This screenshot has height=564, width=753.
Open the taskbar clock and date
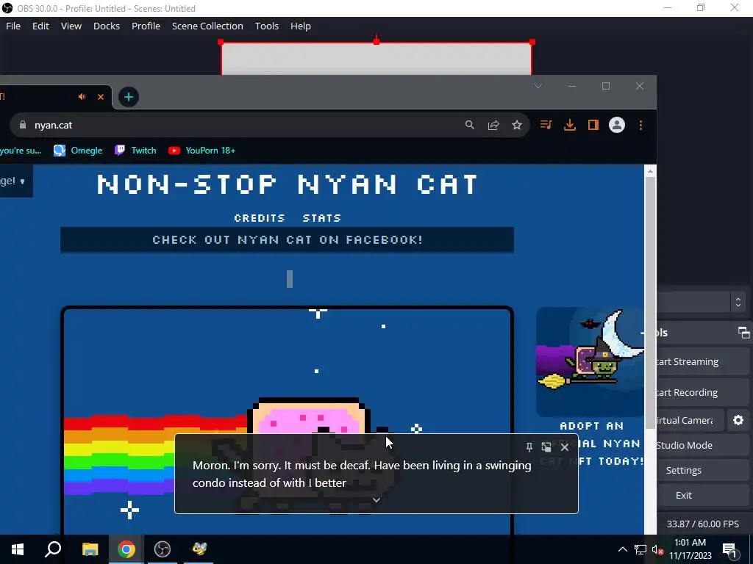690,549
